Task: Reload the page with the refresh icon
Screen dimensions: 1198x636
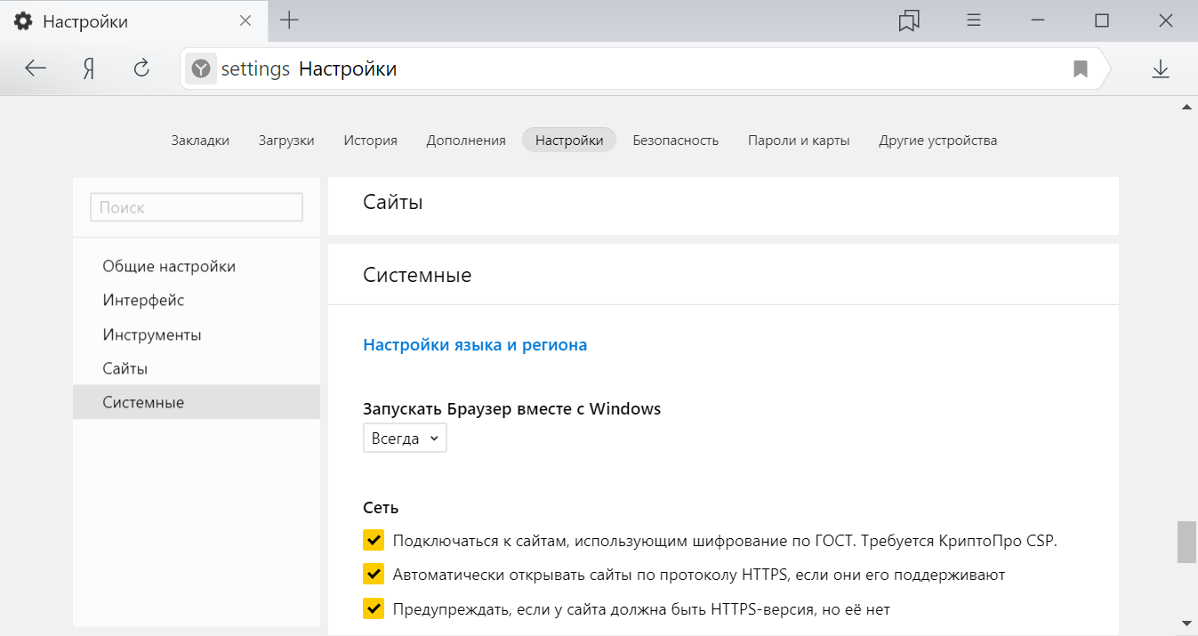Action: (x=141, y=68)
